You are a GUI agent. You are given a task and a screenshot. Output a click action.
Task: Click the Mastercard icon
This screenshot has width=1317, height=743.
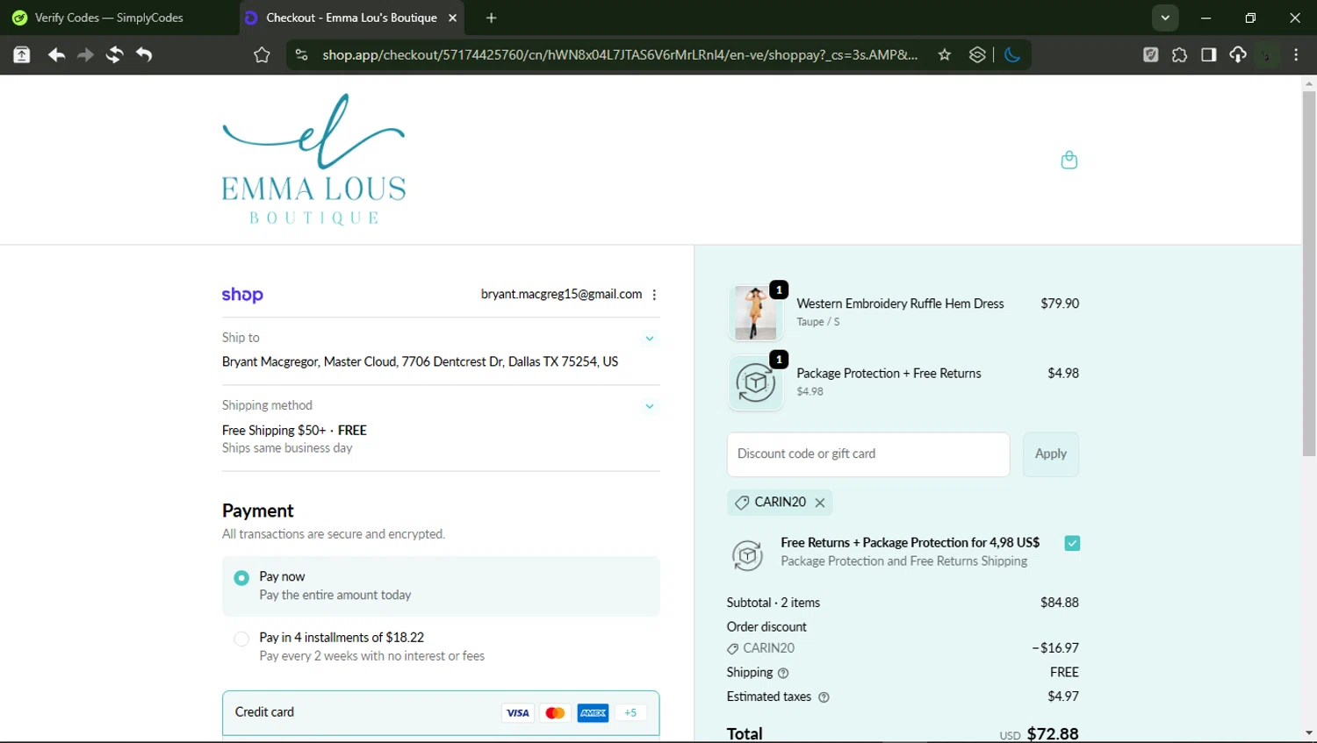click(x=555, y=713)
